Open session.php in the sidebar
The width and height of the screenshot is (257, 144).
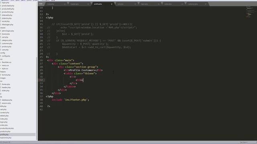[6, 103]
